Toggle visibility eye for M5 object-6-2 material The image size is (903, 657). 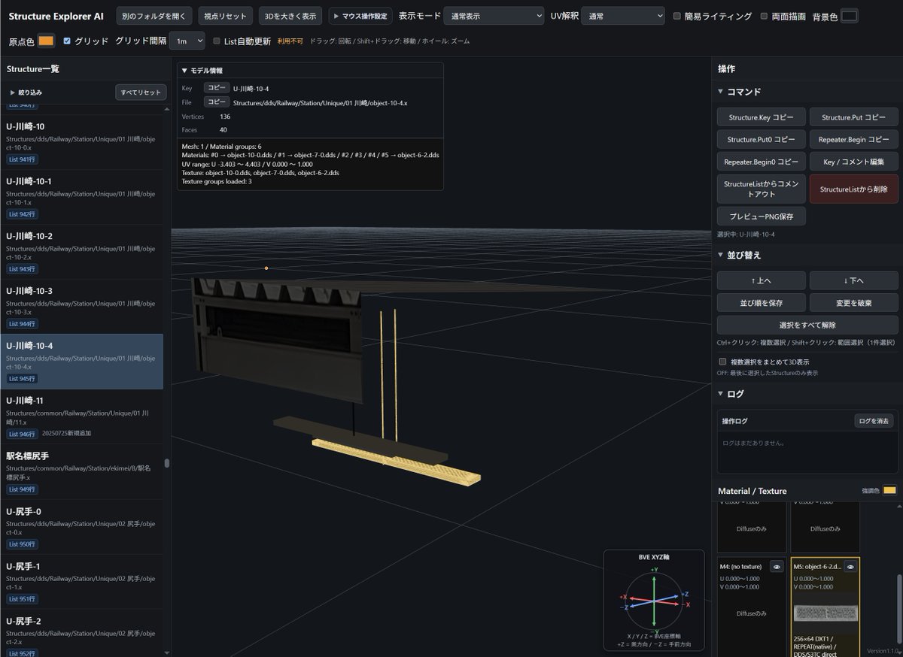(850, 567)
